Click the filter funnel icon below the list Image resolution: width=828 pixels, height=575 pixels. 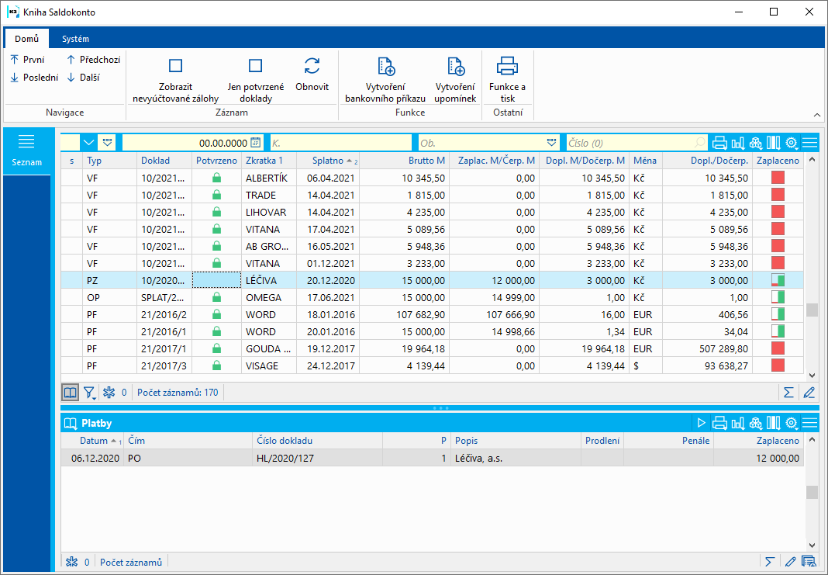point(90,393)
